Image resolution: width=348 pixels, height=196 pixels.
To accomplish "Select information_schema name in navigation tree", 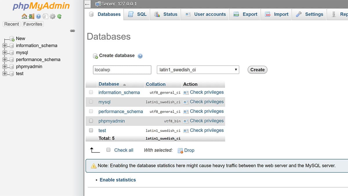I will tap(37, 45).
